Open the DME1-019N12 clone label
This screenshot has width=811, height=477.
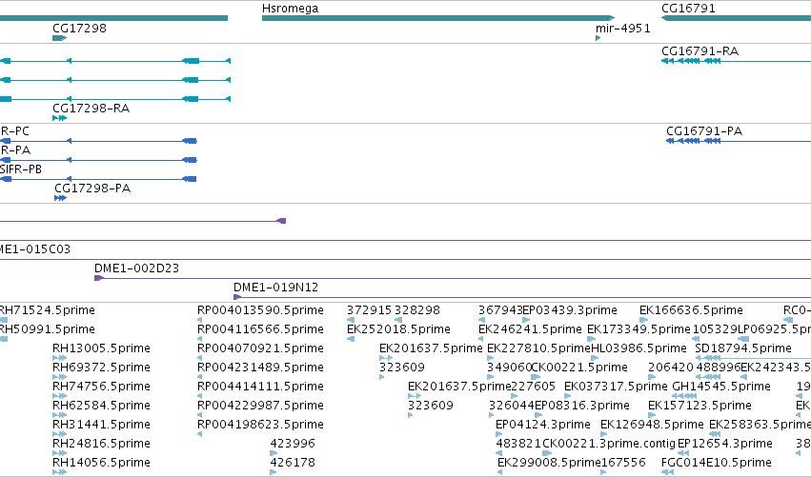275,288
